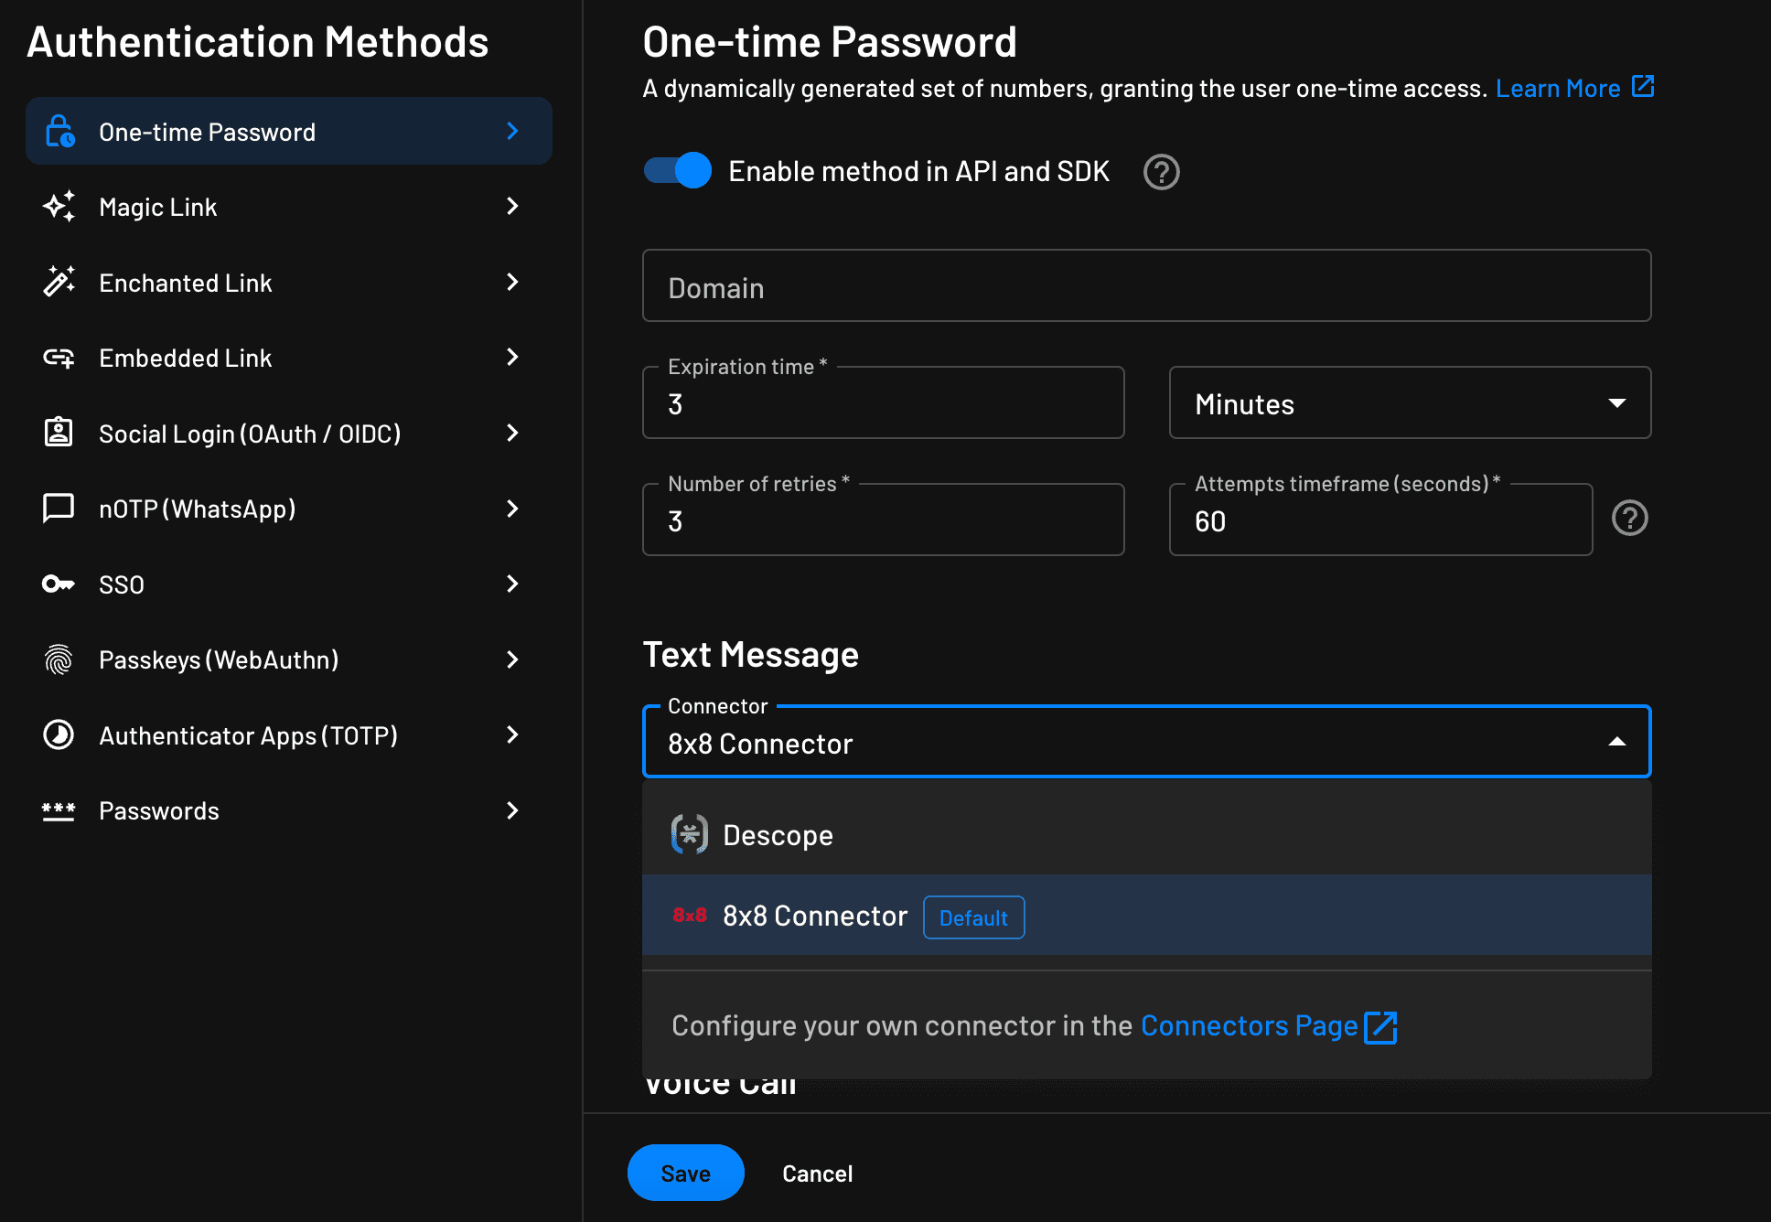Click the Cancel button
1771x1222 pixels.
pos(817,1173)
